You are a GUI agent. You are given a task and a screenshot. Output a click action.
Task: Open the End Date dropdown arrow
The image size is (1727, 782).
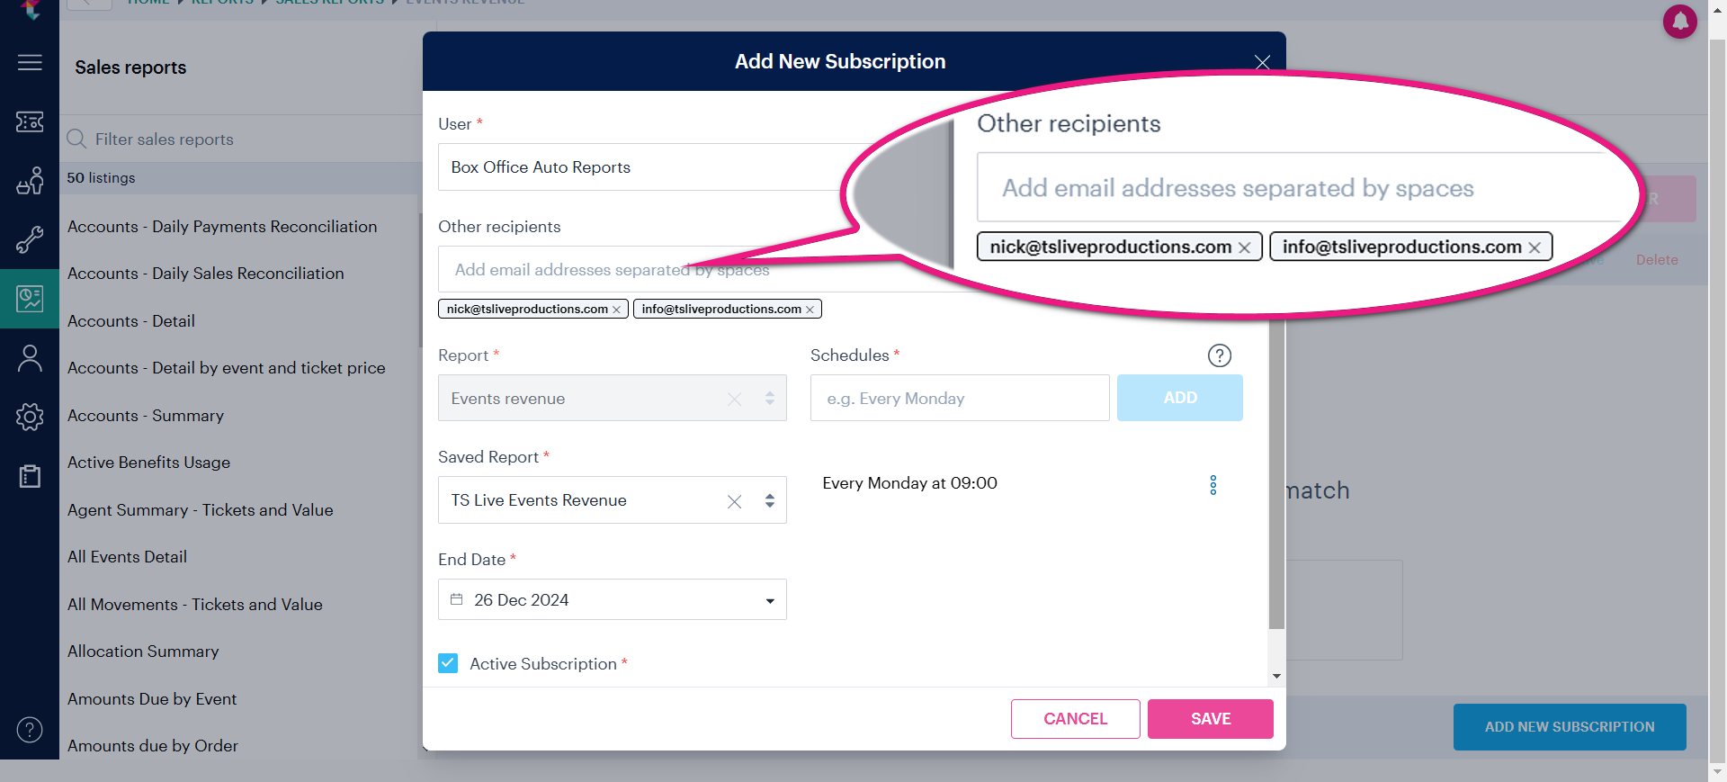[770, 601]
